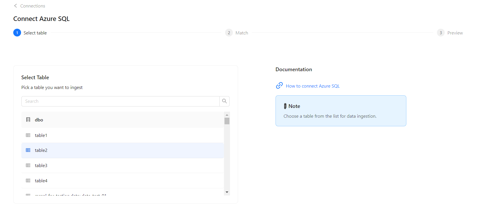Click the blue table2 grid icon
The image size is (479, 215).
click(28, 150)
